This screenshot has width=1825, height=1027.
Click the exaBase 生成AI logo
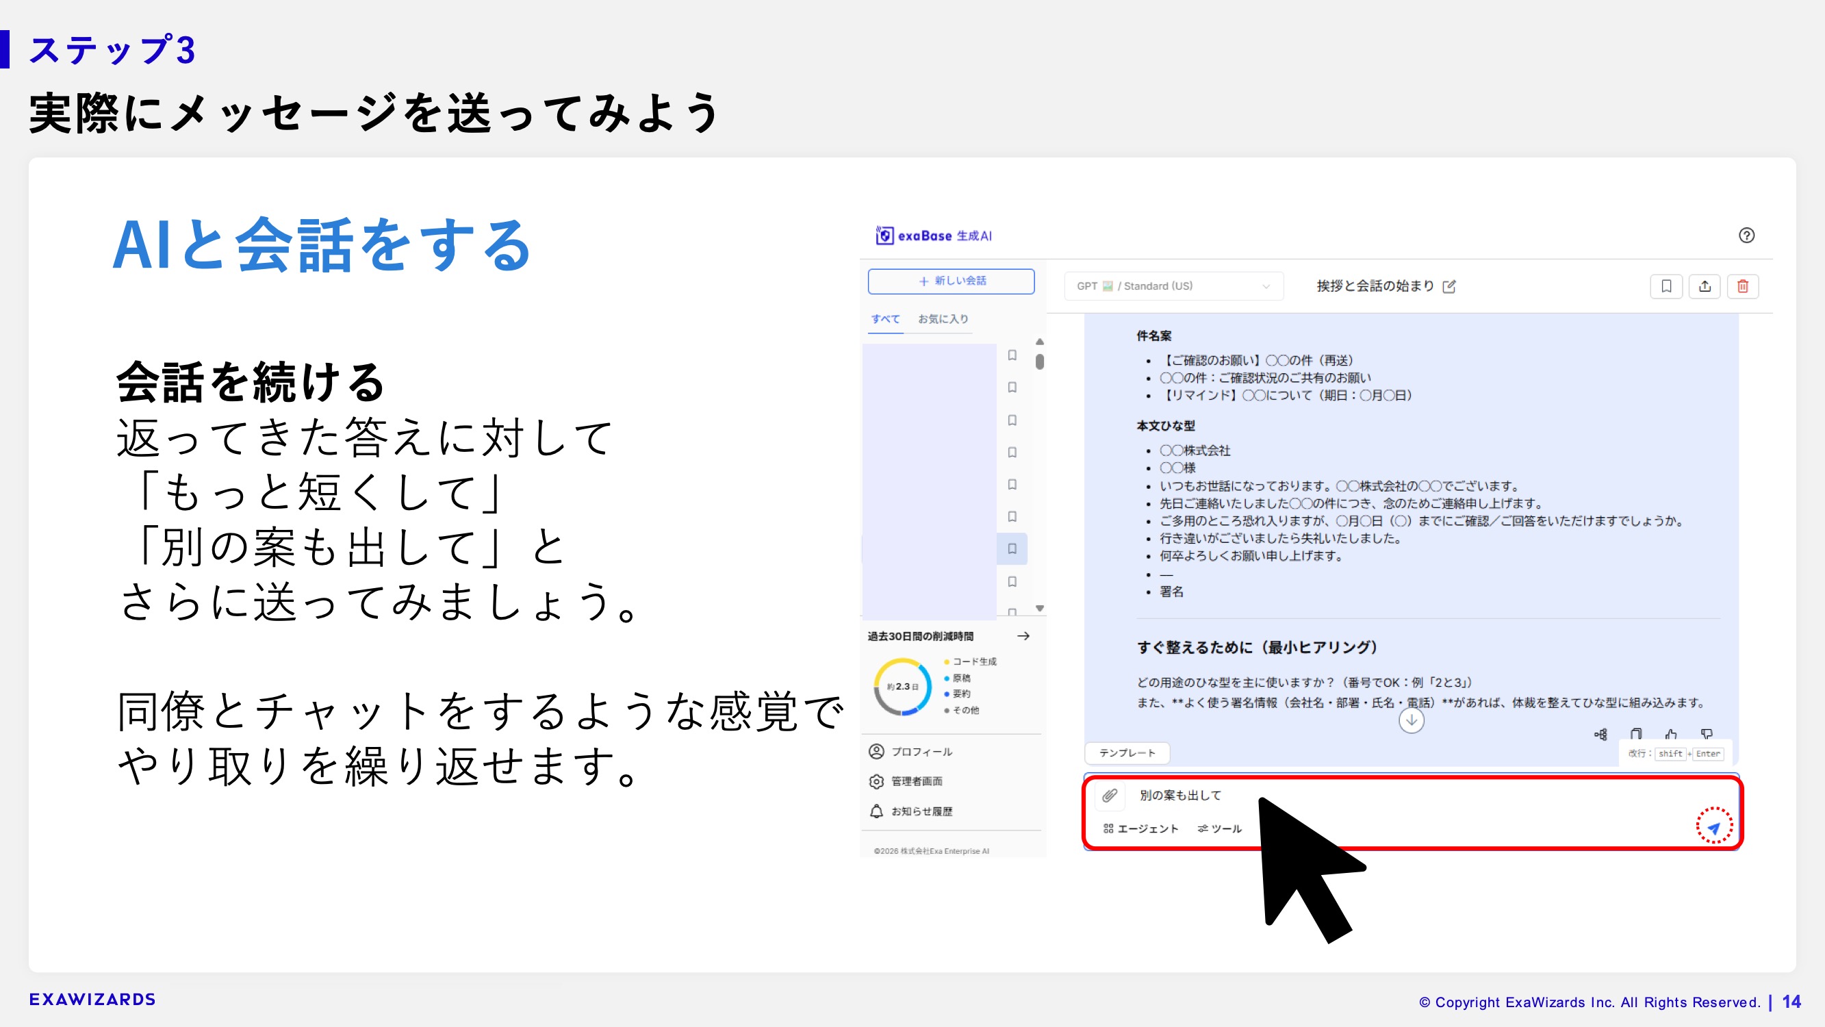click(934, 236)
